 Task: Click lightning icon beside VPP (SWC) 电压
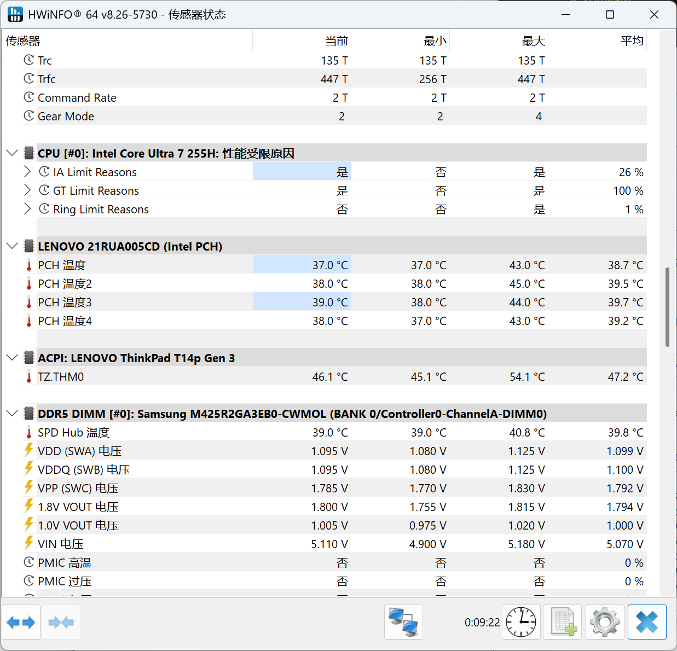[x=29, y=487]
